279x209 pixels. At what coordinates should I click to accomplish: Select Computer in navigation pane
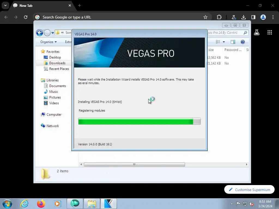[x=54, y=115]
